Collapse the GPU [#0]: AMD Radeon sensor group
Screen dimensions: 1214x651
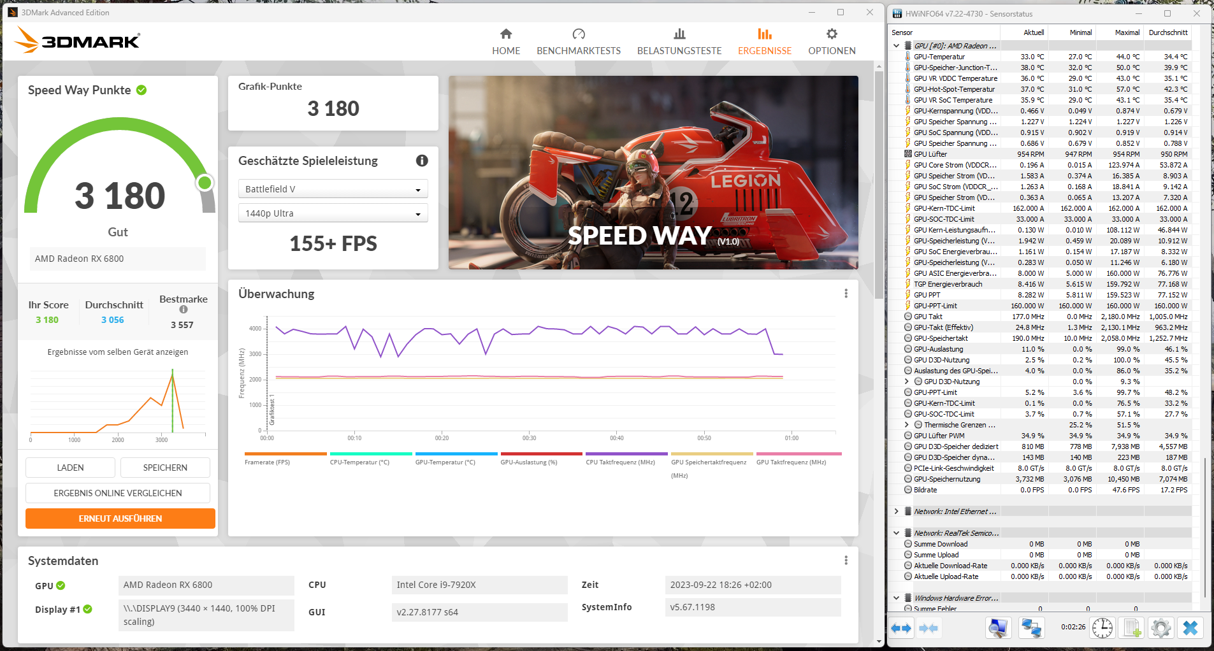pos(897,46)
